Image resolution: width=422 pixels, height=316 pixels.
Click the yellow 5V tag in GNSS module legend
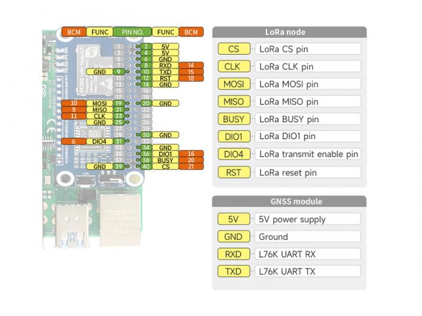tap(234, 219)
